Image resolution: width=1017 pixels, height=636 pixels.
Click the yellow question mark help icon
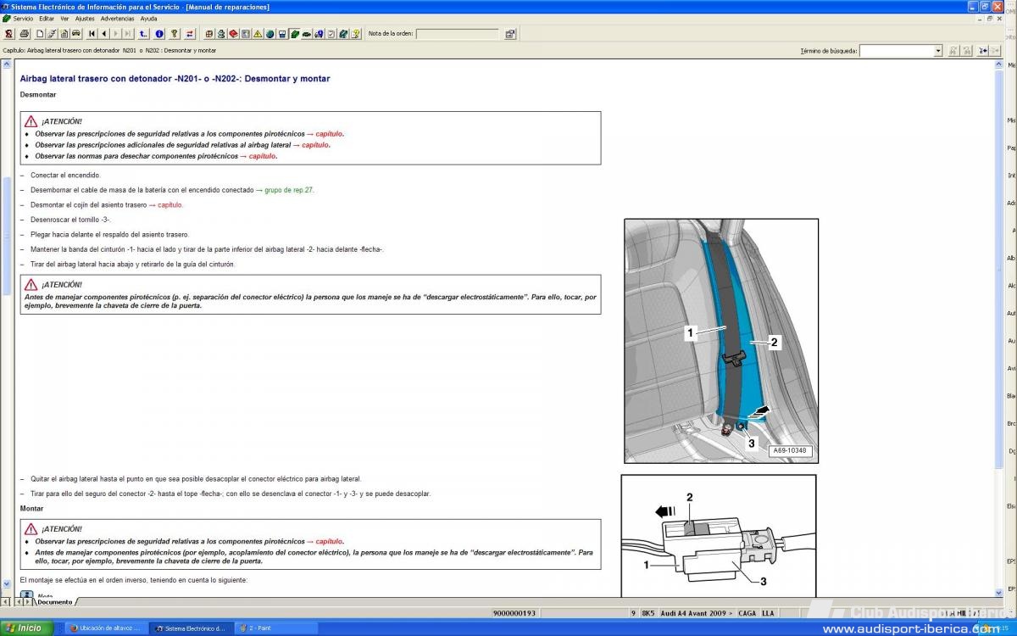tap(356, 34)
